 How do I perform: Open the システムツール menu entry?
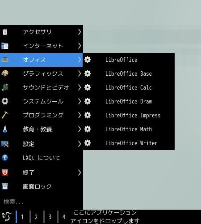(42, 101)
